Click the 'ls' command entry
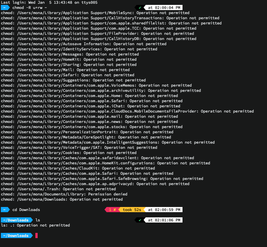This screenshot has width=267, height=247. coord(38,220)
